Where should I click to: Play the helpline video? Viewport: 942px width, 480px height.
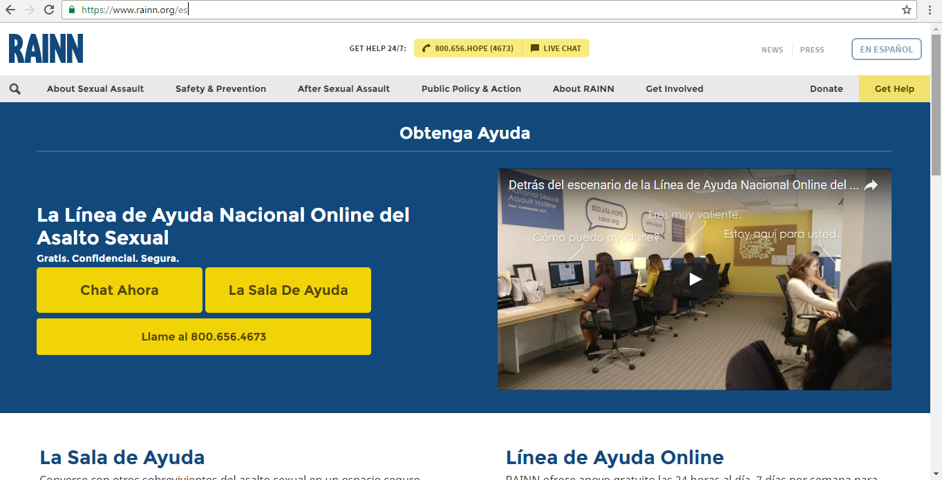coord(695,279)
